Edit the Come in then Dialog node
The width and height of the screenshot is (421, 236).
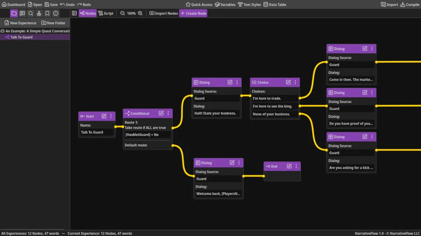pyautogui.click(x=365, y=49)
